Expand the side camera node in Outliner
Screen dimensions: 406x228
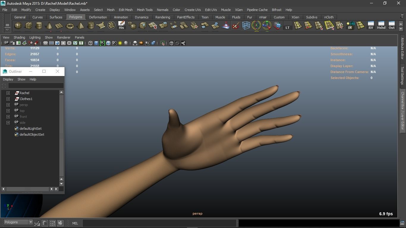click(x=8, y=123)
